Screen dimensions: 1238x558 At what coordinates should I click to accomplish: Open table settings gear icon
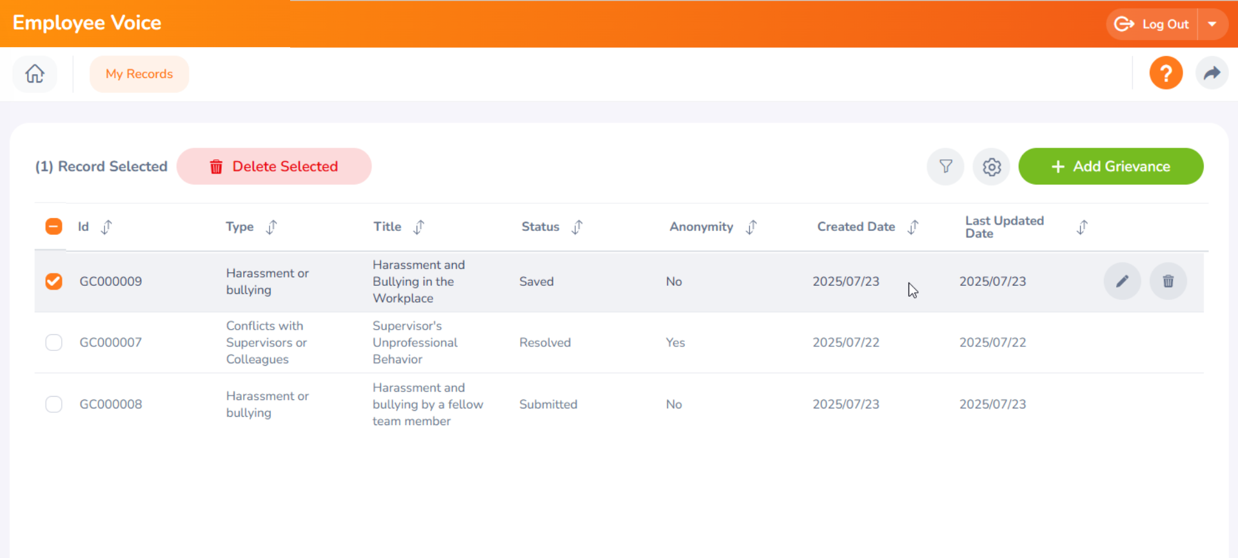click(991, 166)
